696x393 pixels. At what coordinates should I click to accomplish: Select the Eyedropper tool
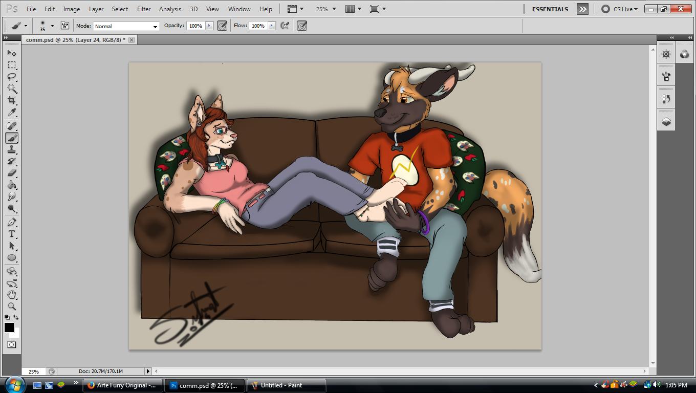[12, 112]
